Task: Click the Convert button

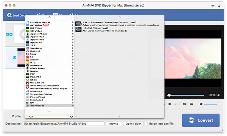Action: [201, 120]
